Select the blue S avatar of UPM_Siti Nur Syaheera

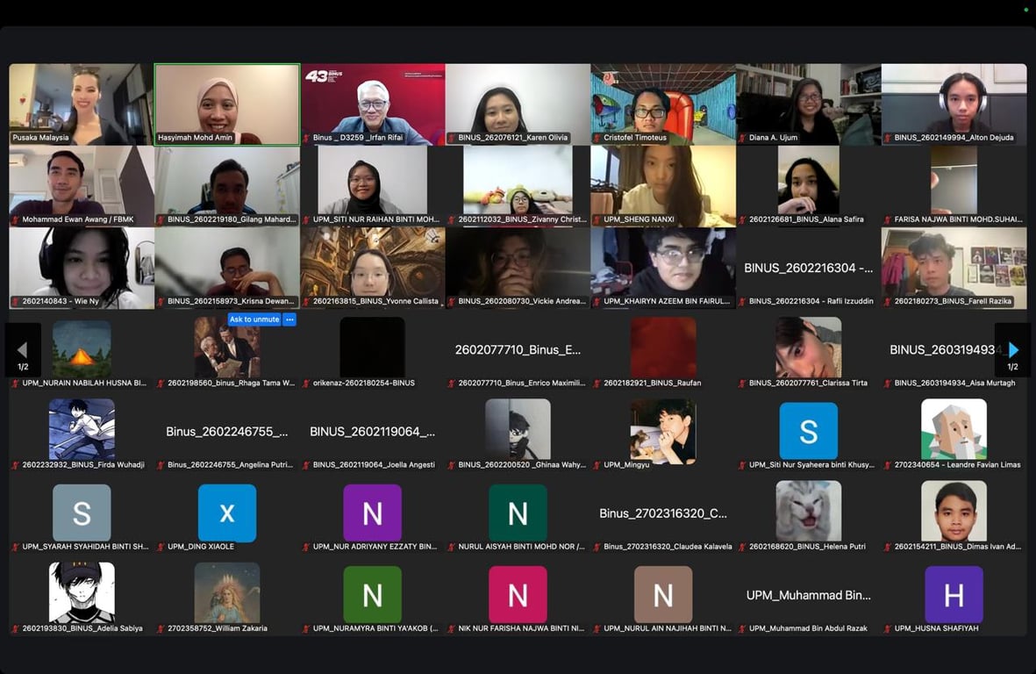pos(808,431)
